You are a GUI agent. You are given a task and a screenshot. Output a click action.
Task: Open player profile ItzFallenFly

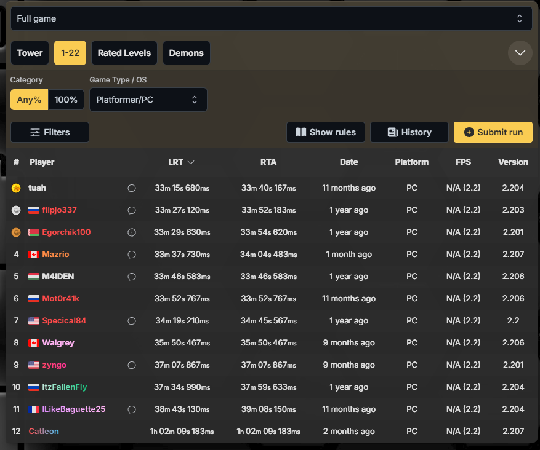click(x=65, y=387)
